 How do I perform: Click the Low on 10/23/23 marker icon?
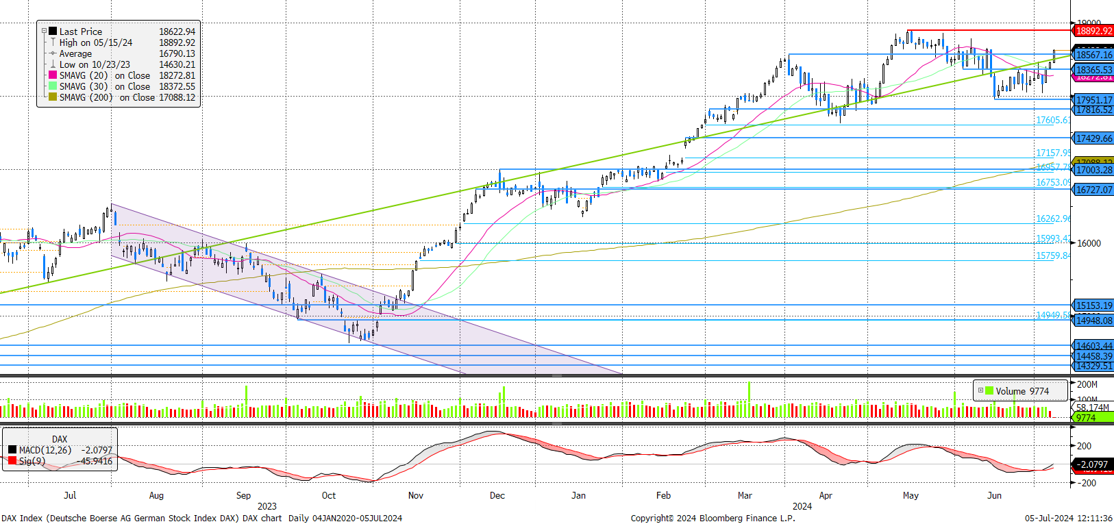[x=53, y=64]
